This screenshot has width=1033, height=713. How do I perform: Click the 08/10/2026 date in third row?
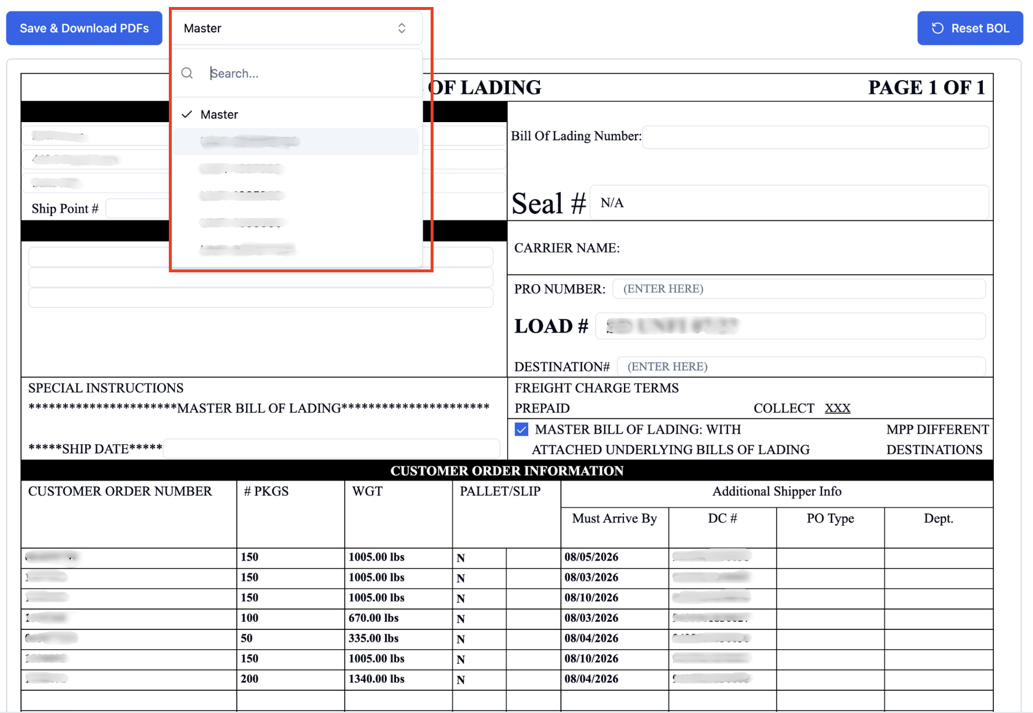(614, 597)
